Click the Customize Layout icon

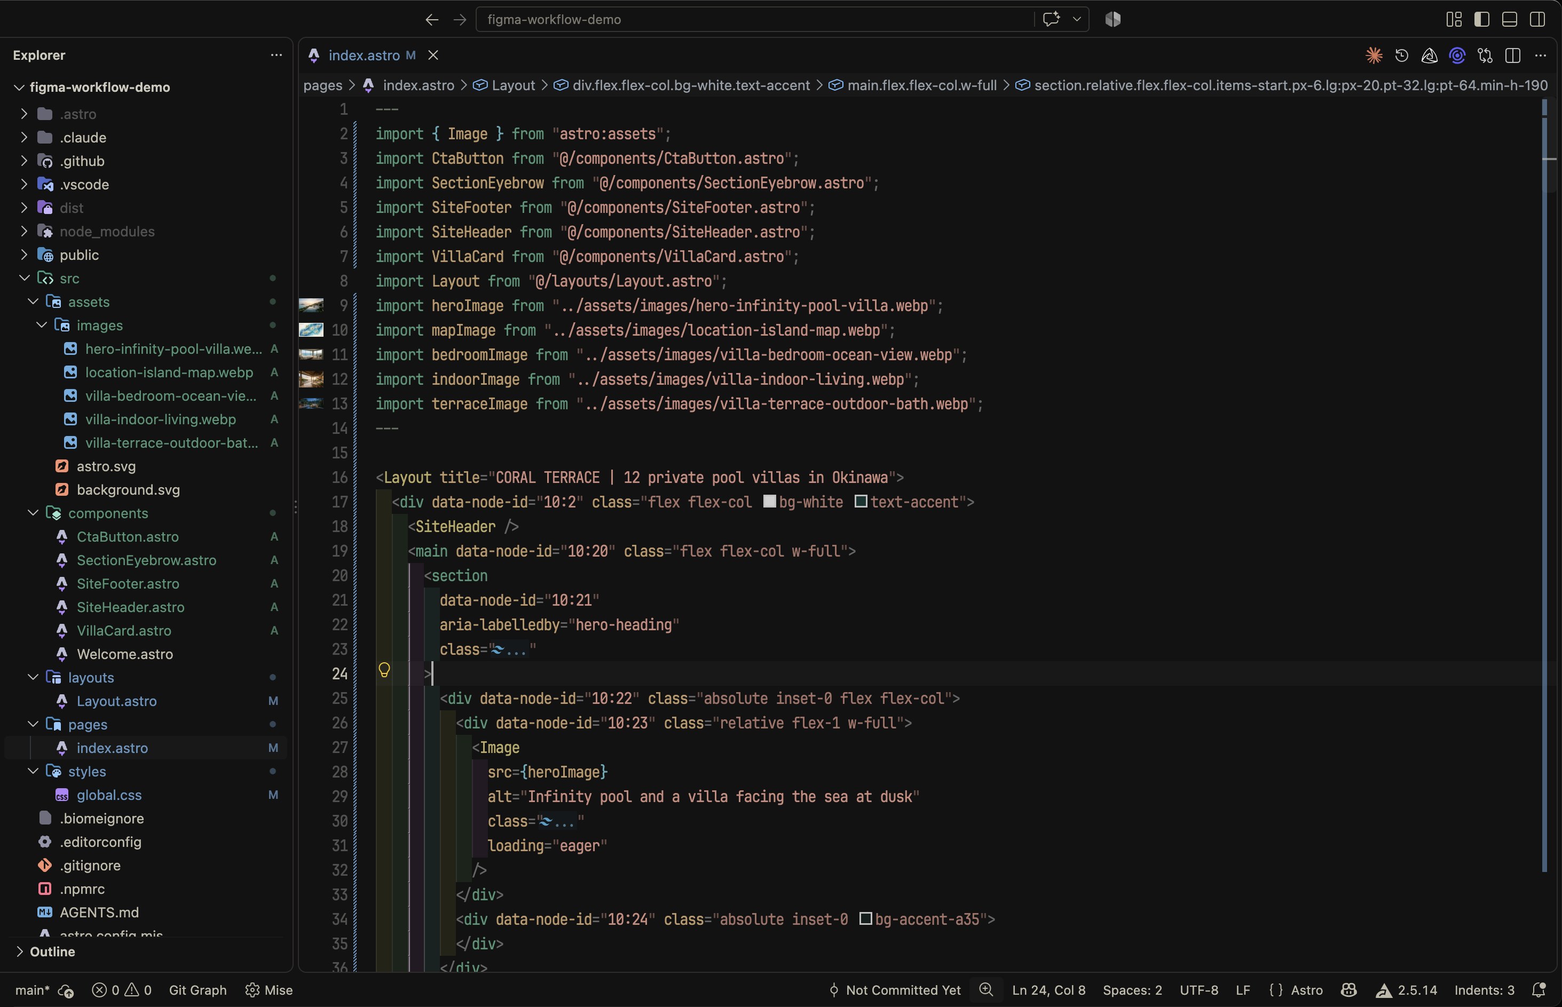pos(1454,20)
